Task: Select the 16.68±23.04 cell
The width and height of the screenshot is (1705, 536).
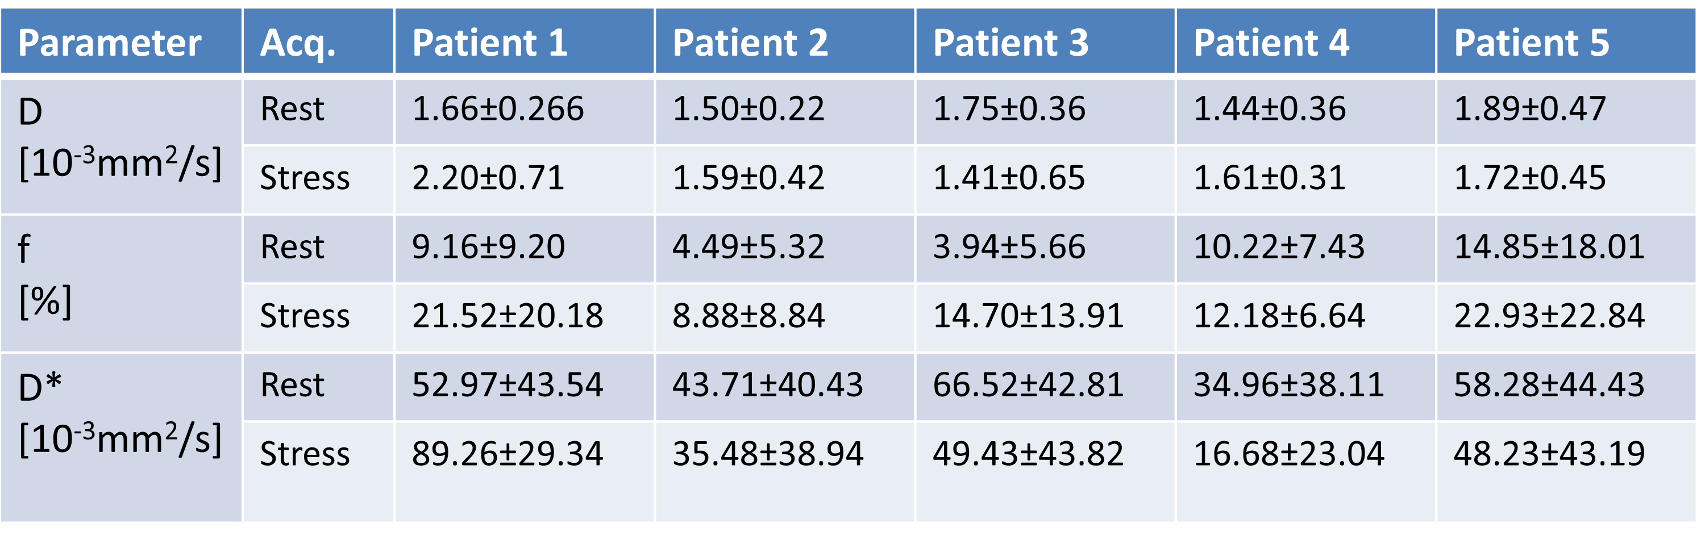Action: click(1288, 454)
